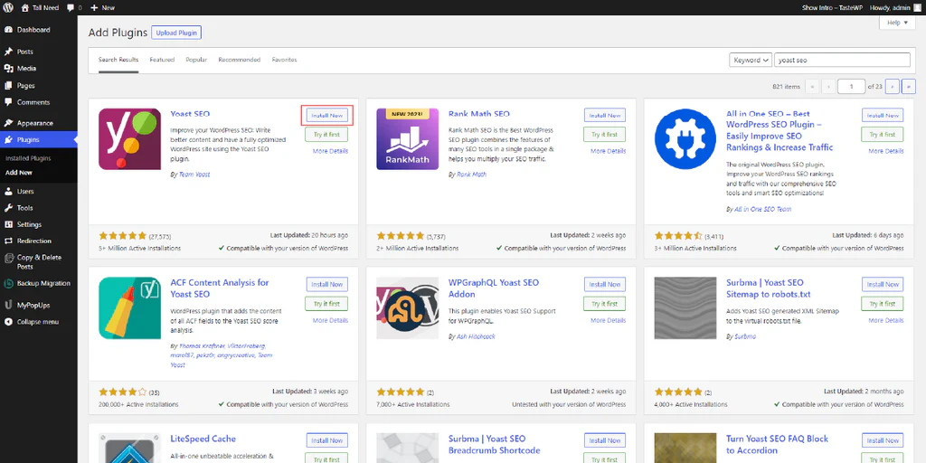The image size is (926, 463).
Task: Switch to the Featured tab
Action: coord(162,60)
